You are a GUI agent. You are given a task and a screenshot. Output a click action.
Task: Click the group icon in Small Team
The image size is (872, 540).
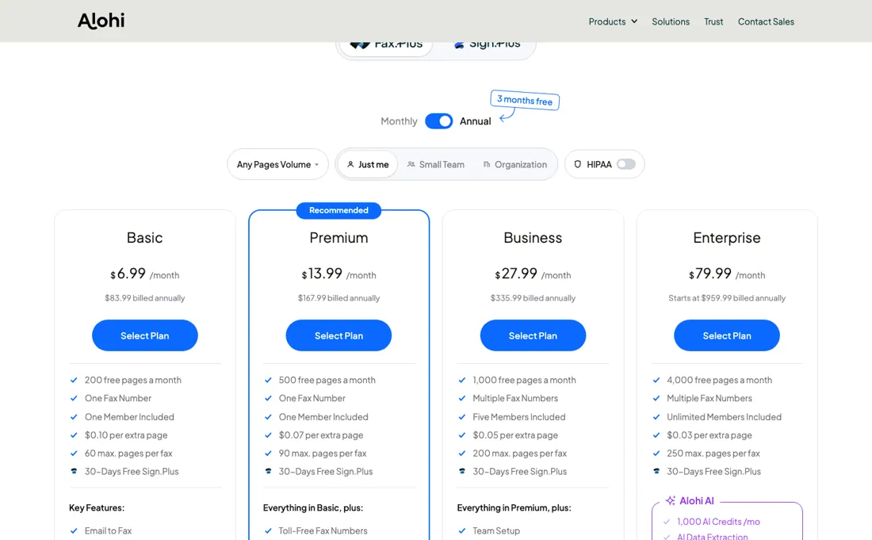pyautogui.click(x=411, y=165)
